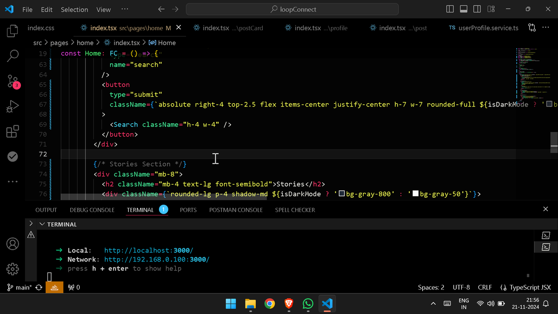Viewport: 558px width, 314px height.
Task: Open the Explorer view in activity bar
Action: 13,32
